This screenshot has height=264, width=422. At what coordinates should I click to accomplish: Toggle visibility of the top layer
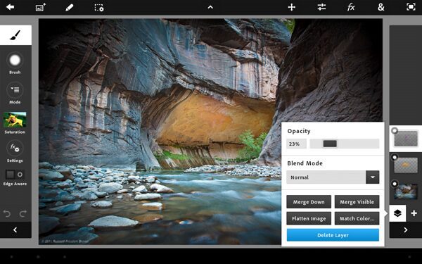tap(395, 131)
